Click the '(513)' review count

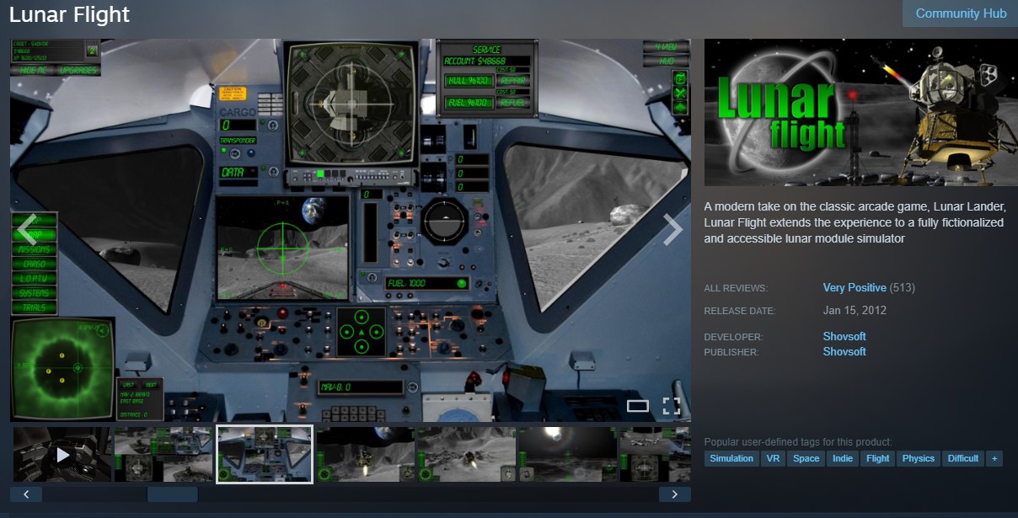[903, 288]
